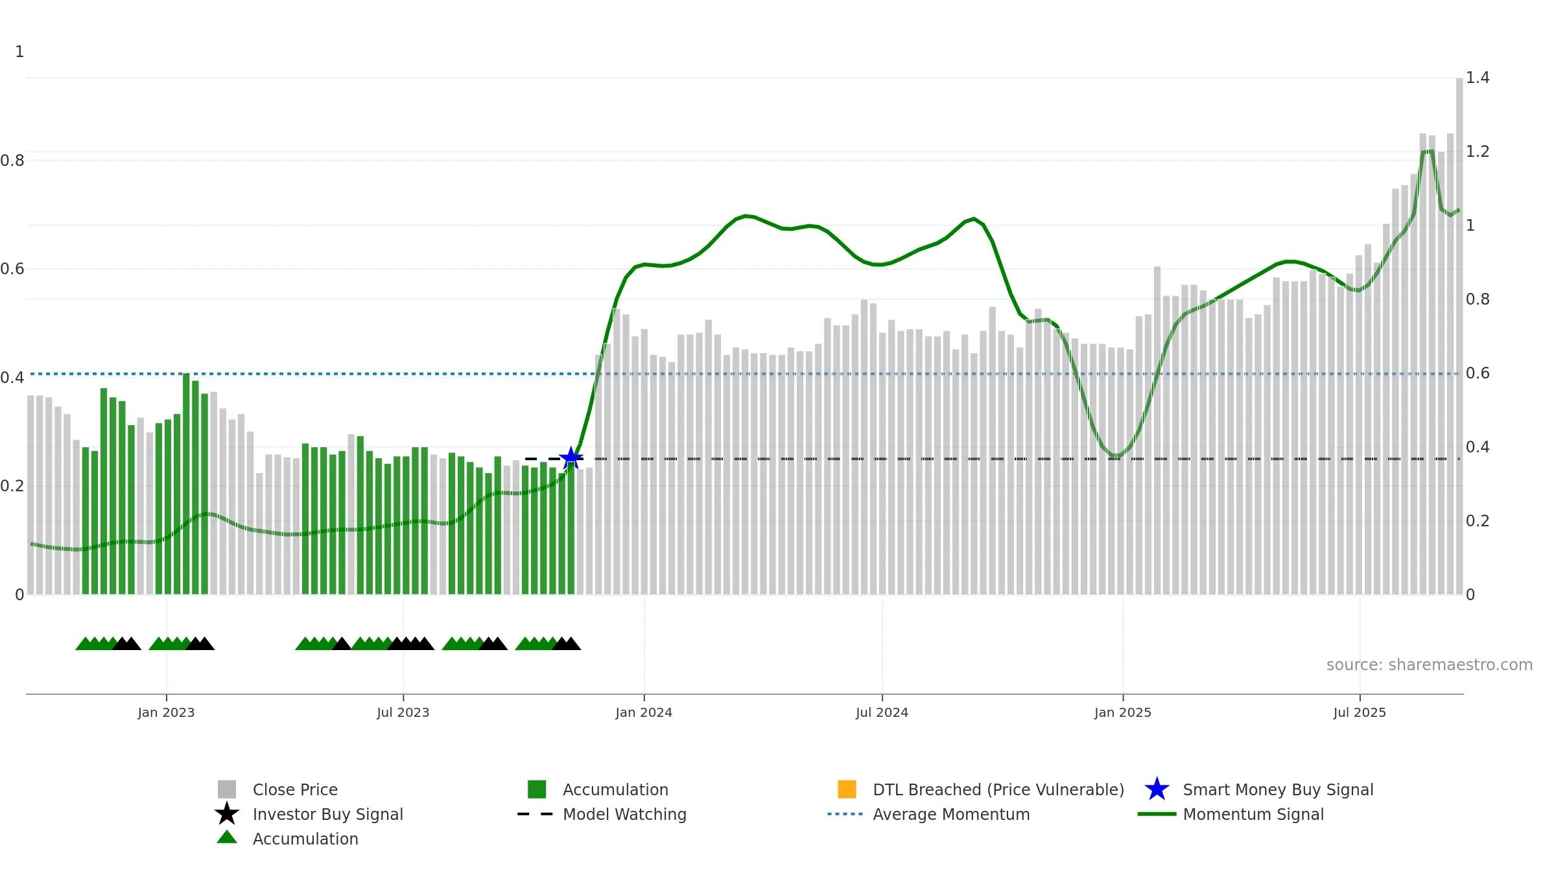Click the tallest gray bar at far right
Screen dimensions: 1556x875
(1459, 336)
